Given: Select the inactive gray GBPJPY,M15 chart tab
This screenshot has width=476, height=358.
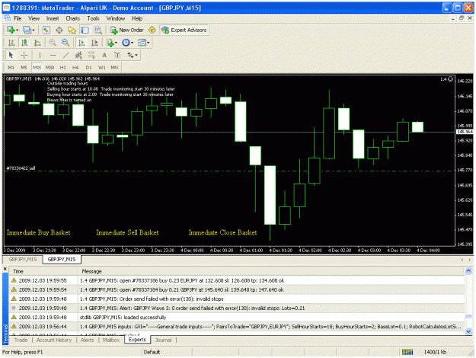Looking at the screenshot, I should click(x=23, y=259).
